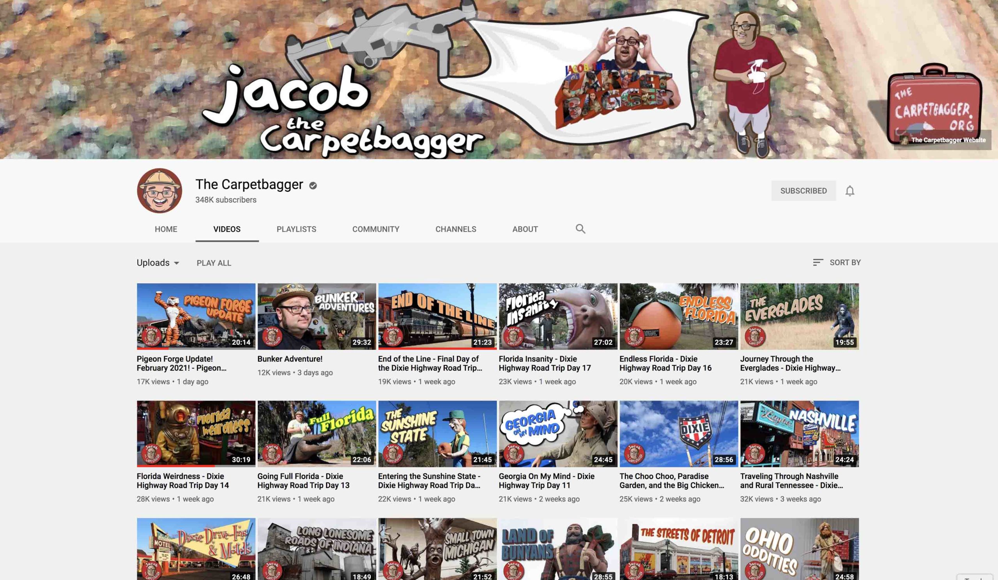
Task: Open the channel search magnifier icon
Action: [580, 229]
